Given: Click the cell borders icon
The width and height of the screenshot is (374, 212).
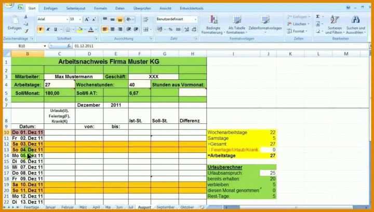Looking at the screenshot, I should 68,30.
